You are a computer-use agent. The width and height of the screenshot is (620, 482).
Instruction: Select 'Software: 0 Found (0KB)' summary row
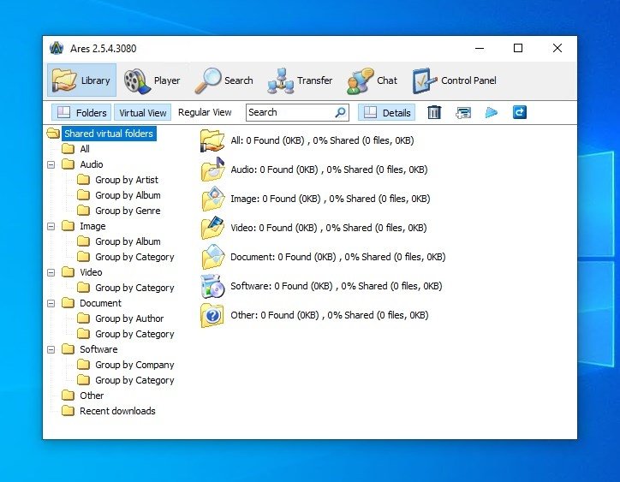(x=336, y=286)
